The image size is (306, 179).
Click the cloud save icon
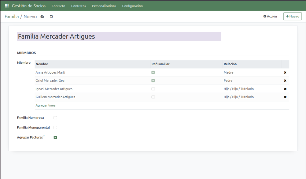tap(42, 16)
